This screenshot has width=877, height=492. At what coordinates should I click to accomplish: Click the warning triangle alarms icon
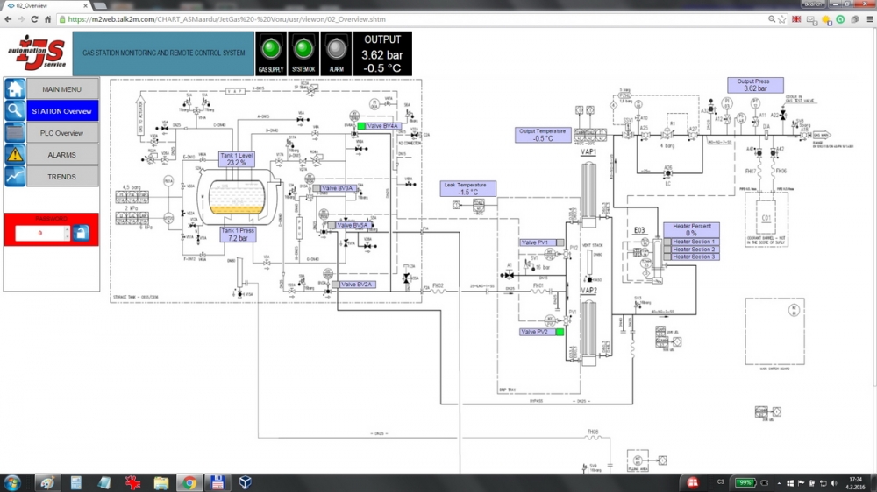coord(15,154)
